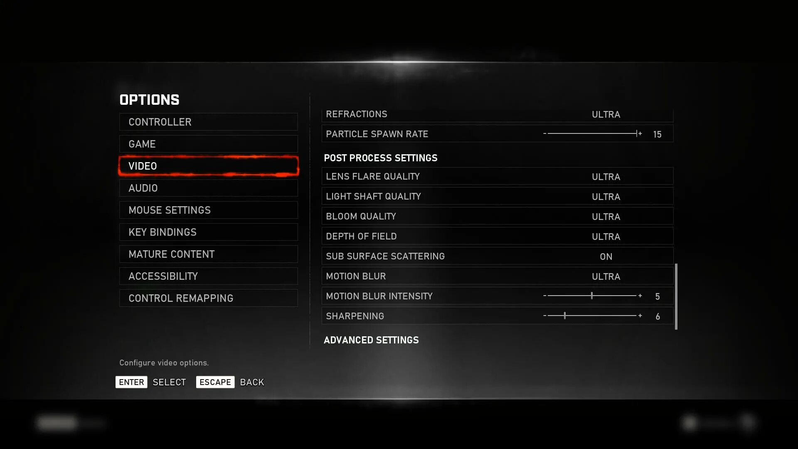798x449 pixels.
Task: Toggle SUB SURFACE SCATTERING on/off
Action: point(606,256)
